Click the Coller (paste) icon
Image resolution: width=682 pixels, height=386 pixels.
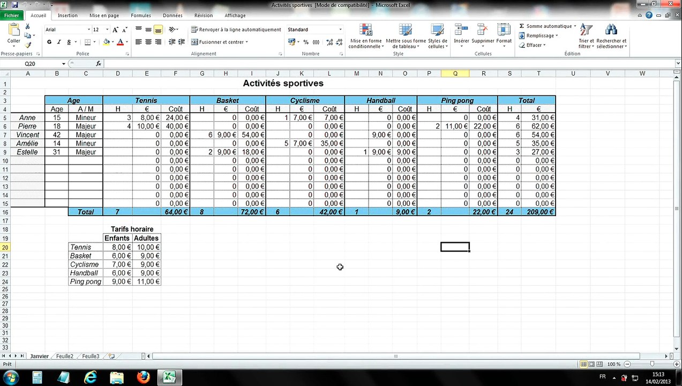tap(13, 30)
